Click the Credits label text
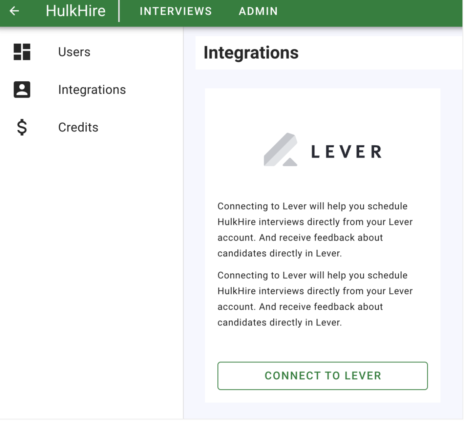 78,127
